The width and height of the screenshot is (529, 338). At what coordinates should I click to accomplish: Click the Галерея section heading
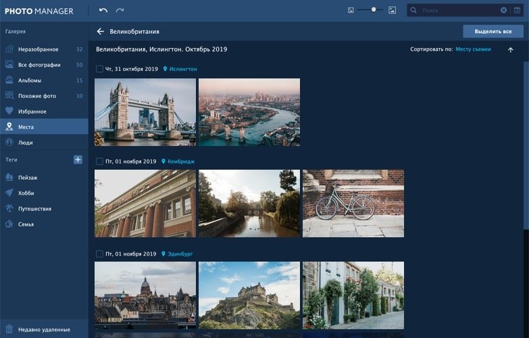pyautogui.click(x=15, y=31)
